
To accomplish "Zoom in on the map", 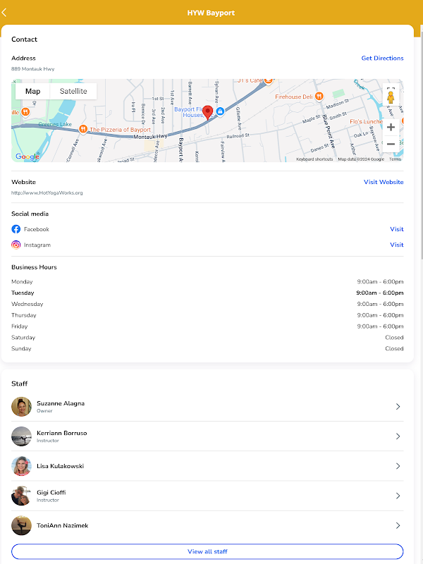I will [x=391, y=127].
